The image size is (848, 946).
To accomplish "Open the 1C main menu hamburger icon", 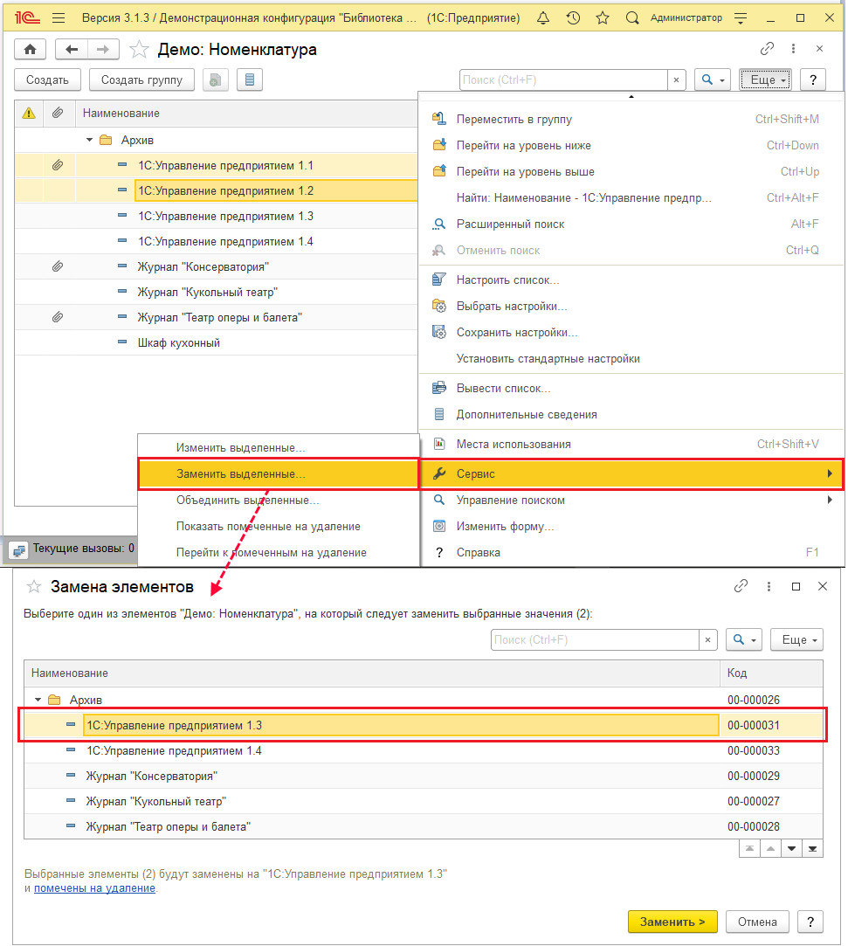I will (x=59, y=18).
